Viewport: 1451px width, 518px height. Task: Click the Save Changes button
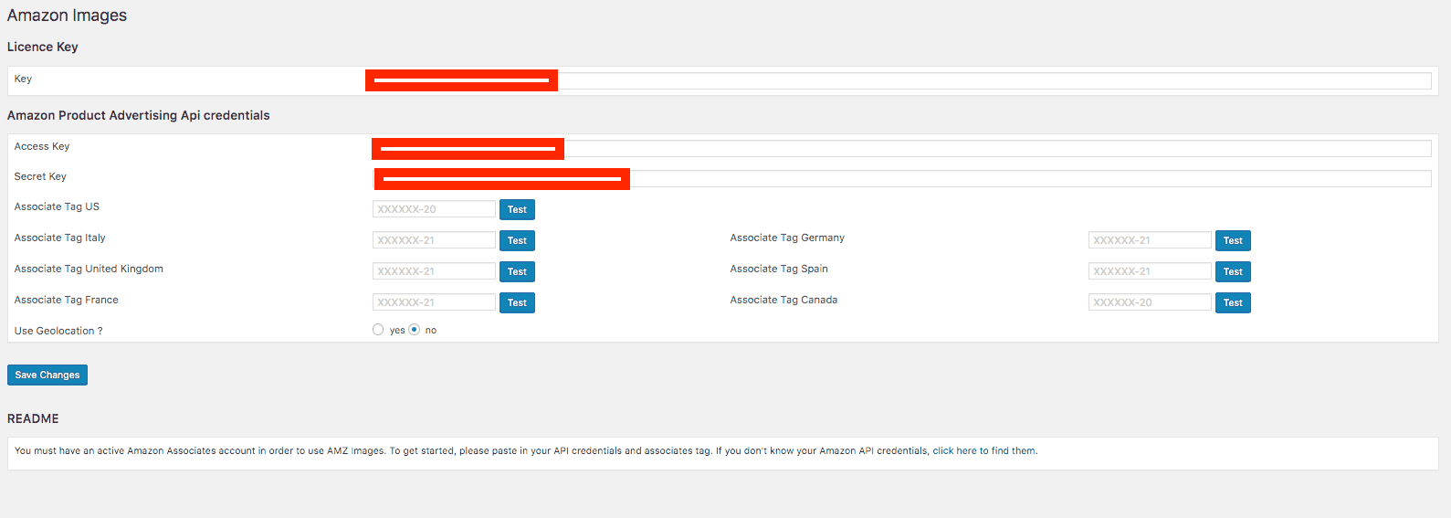coord(47,375)
